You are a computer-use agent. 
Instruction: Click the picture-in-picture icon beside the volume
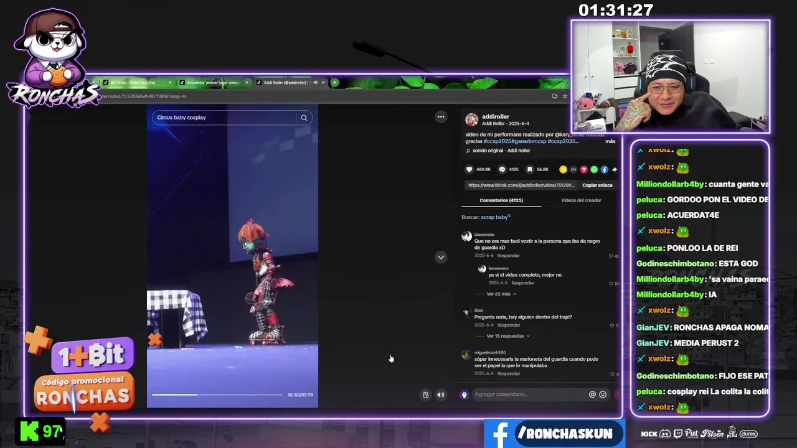[x=426, y=394]
